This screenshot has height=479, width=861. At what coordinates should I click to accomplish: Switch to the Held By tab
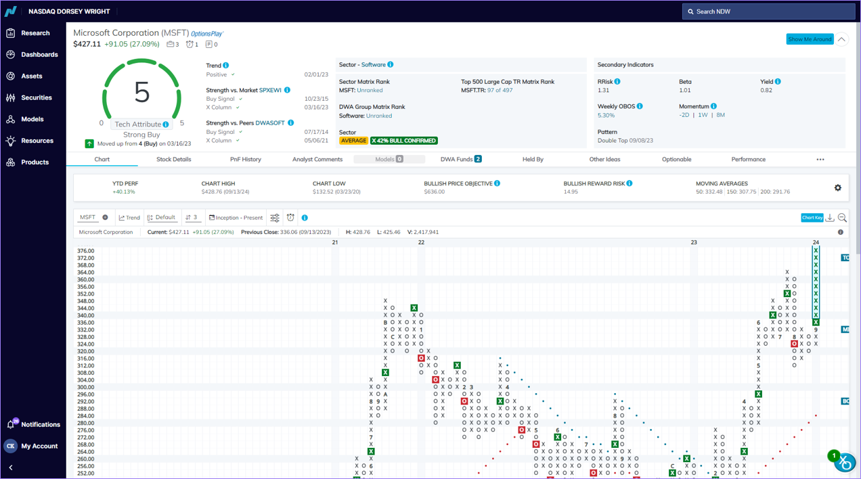533,160
